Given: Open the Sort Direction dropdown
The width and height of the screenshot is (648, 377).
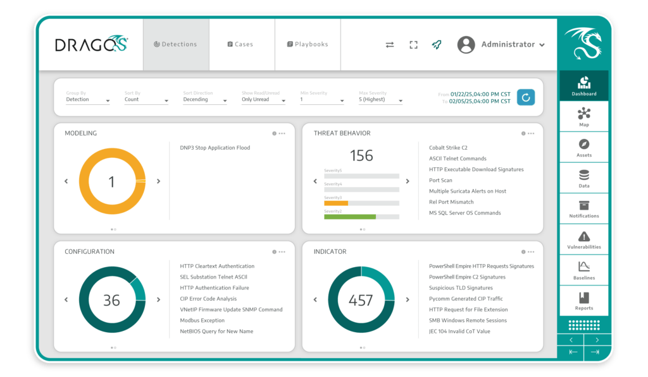Looking at the screenshot, I should pos(205,99).
